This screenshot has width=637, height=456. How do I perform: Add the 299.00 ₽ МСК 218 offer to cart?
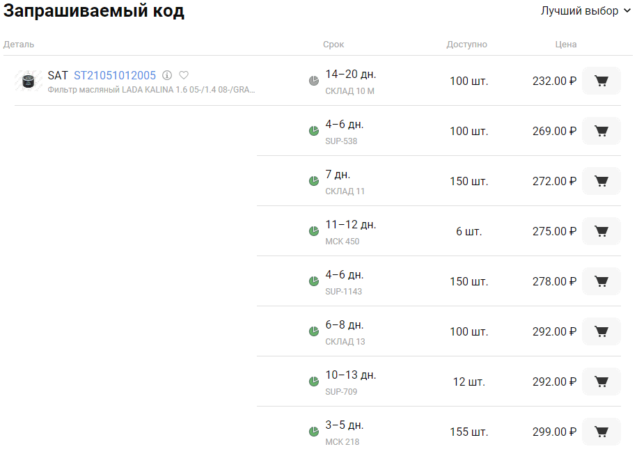tap(601, 432)
